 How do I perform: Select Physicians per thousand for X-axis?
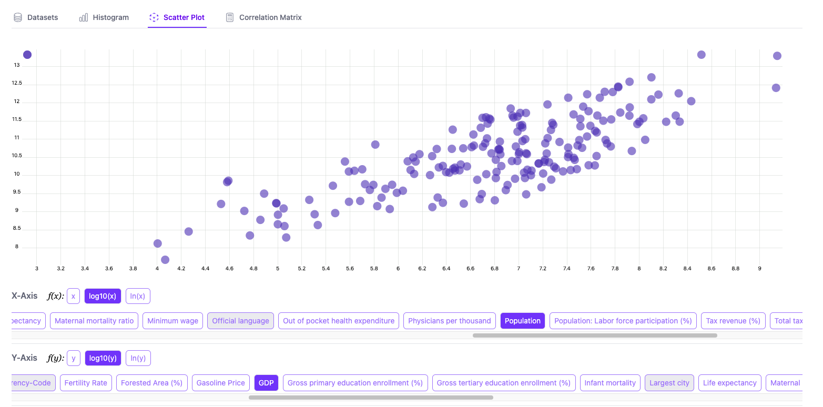[x=450, y=321]
